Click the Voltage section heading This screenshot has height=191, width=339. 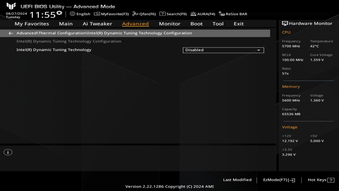pyautogui.click(x=289, y=127)
